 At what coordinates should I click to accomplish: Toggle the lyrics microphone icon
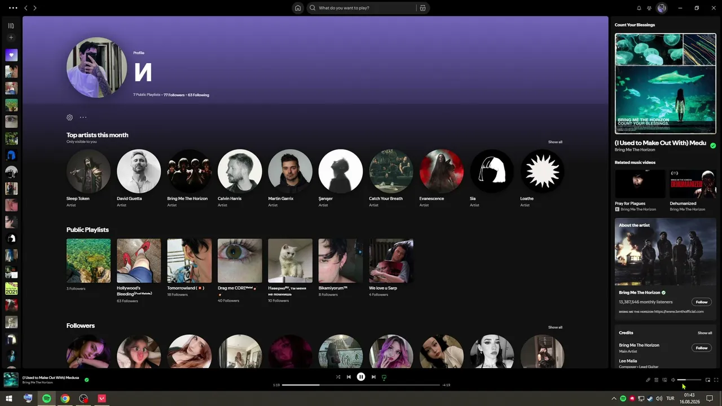coord(648,380)
